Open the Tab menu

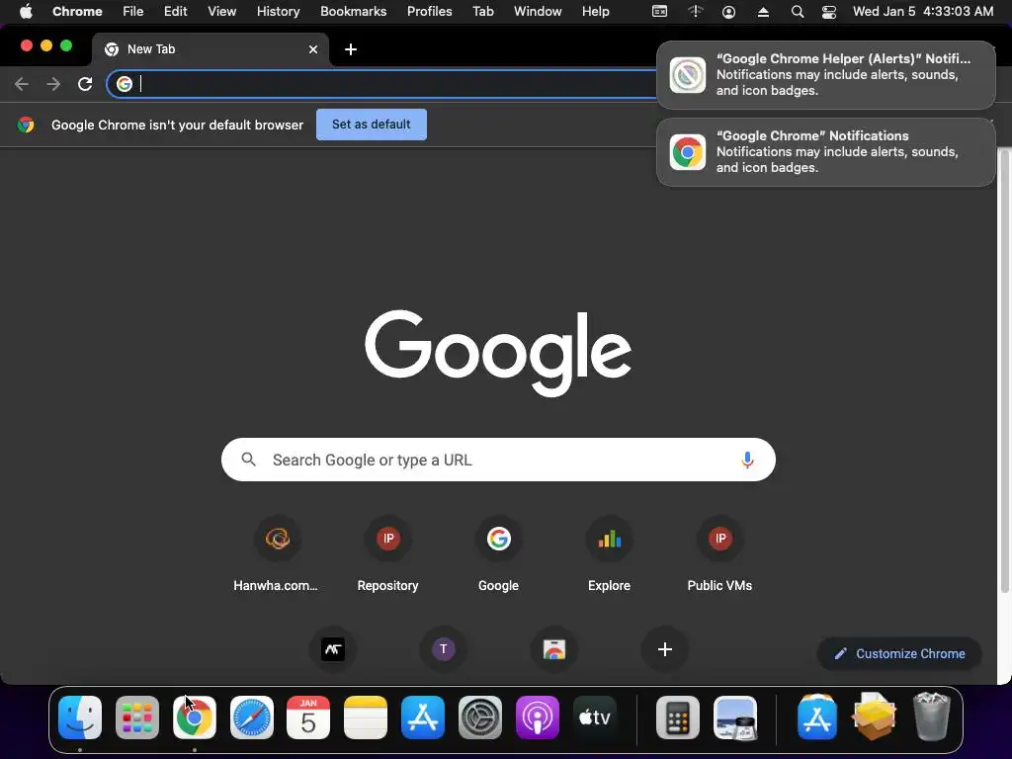pos(482,12)
